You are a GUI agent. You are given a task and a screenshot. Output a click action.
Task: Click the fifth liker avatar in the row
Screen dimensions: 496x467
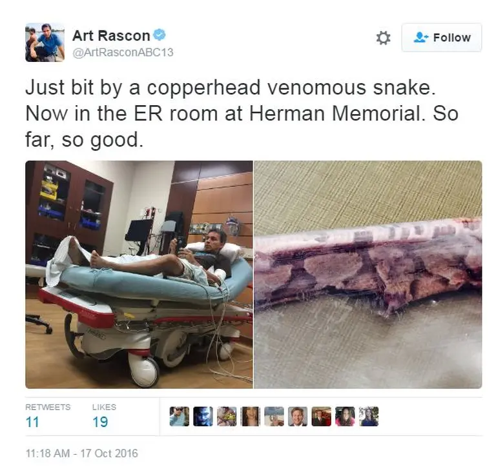click(x=274, y=417)
